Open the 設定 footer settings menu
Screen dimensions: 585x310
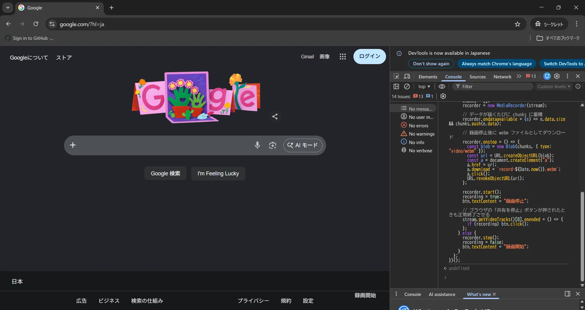pyautogui.click(x=308, y=301)
